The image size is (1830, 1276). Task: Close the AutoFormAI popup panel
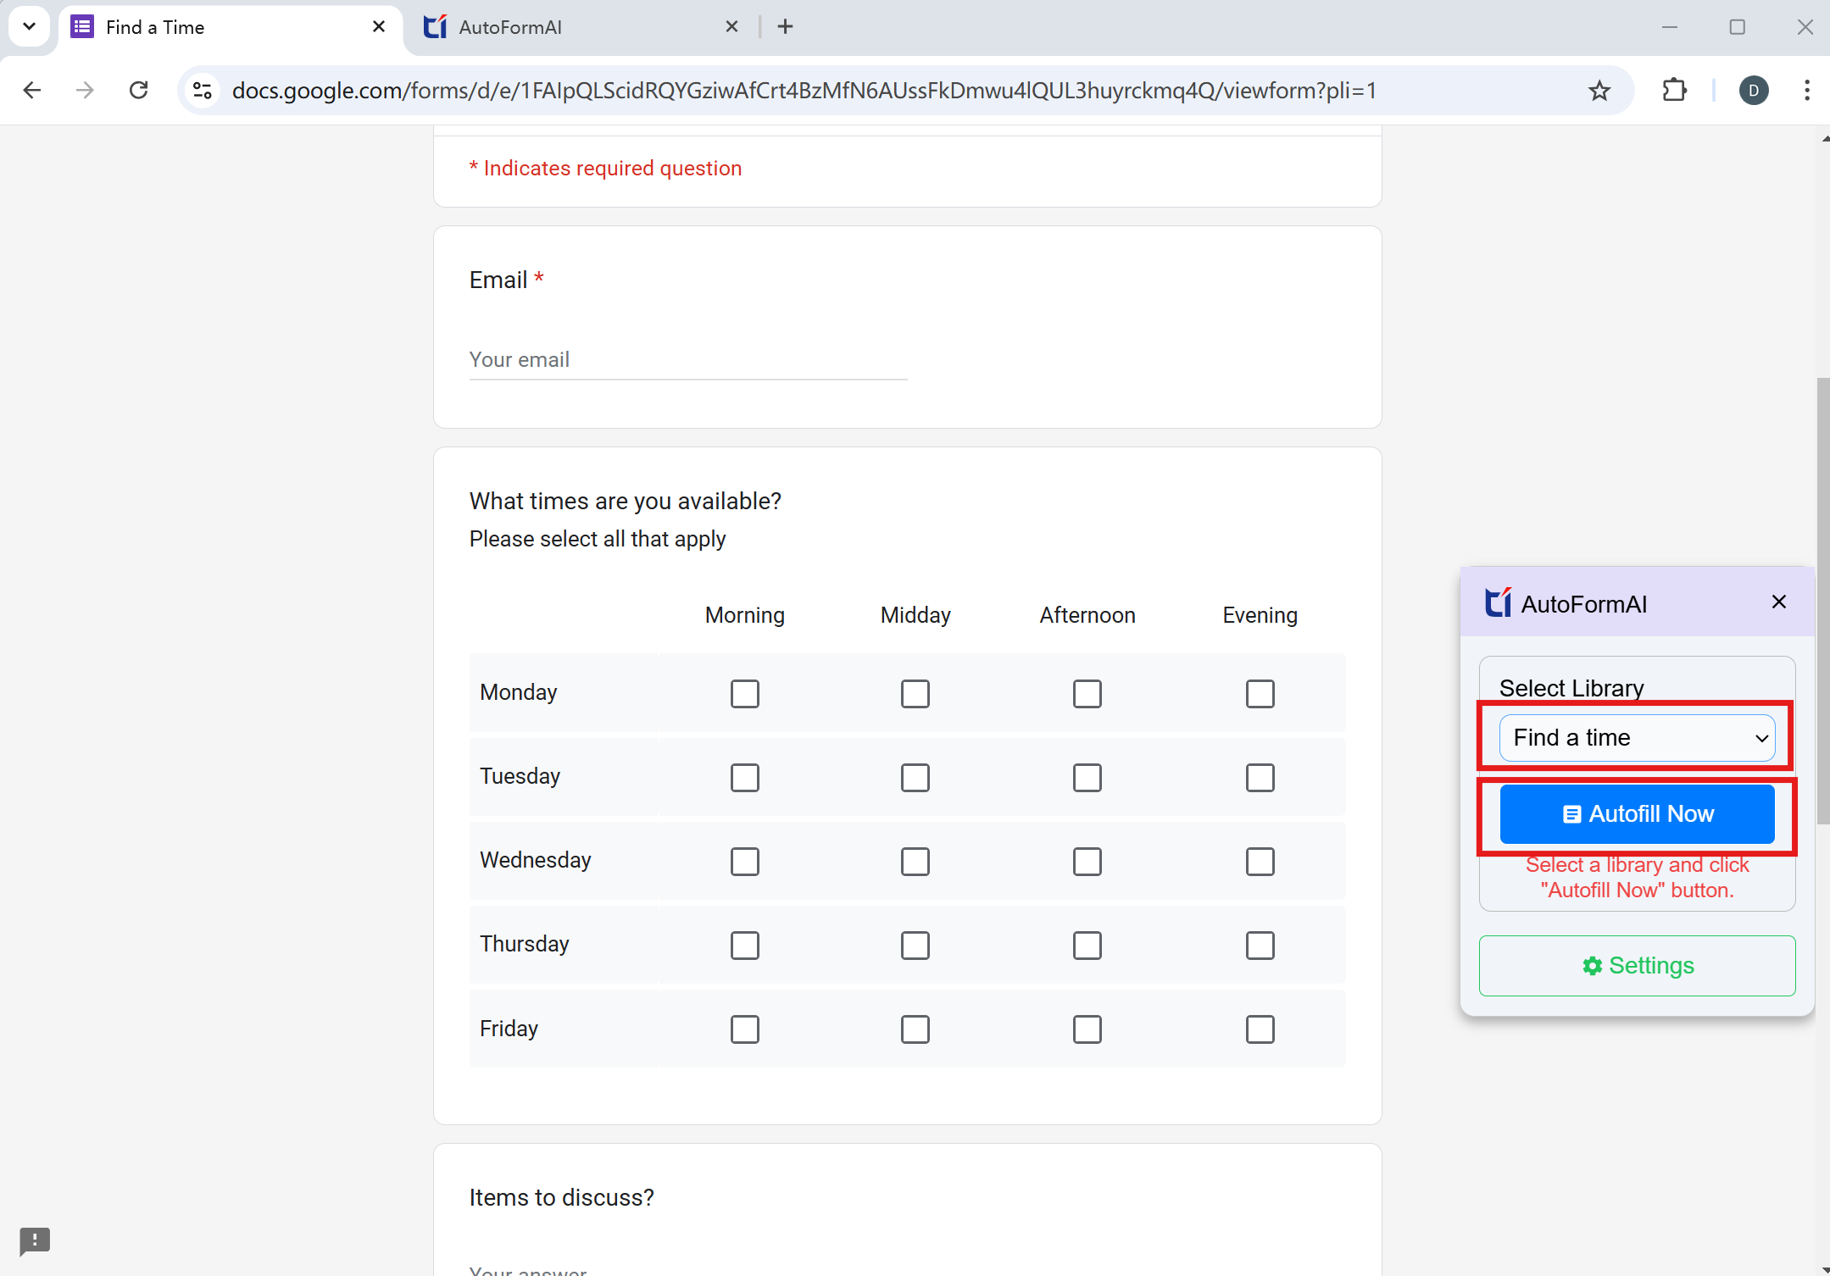1778,602
